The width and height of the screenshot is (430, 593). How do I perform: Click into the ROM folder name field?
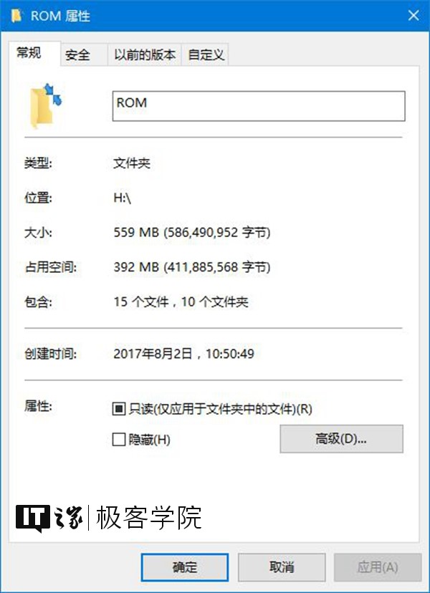coord(259,106)
